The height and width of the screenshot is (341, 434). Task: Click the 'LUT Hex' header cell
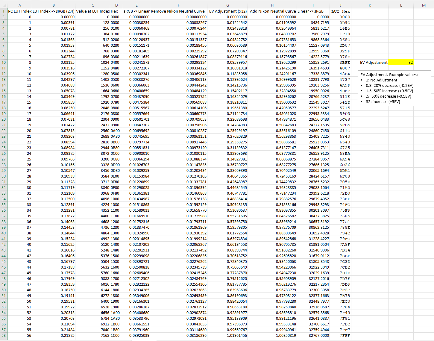click(x=341, y=11)
